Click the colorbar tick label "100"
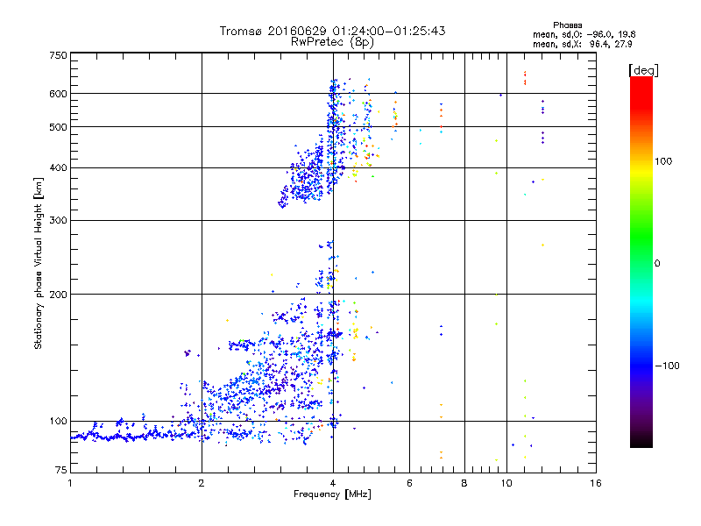The image size is (701, 526). click(x=663, y=161)
